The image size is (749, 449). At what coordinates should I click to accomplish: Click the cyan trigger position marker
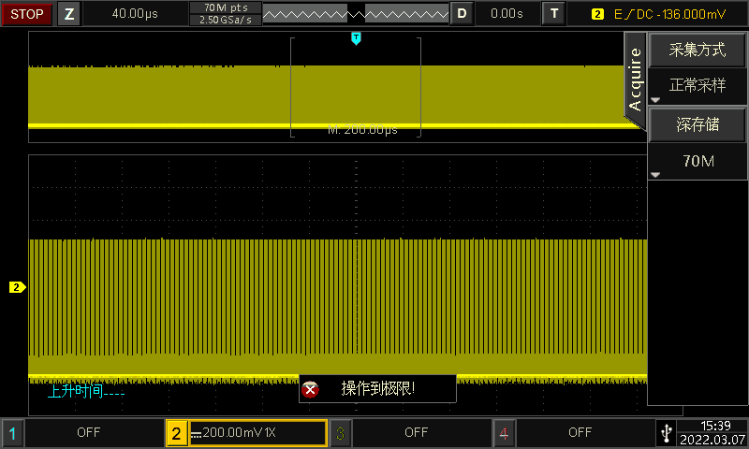click(356, 37)
